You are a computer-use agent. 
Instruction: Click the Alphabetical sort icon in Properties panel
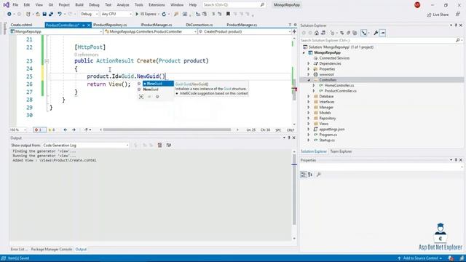[x=310, y=175]
